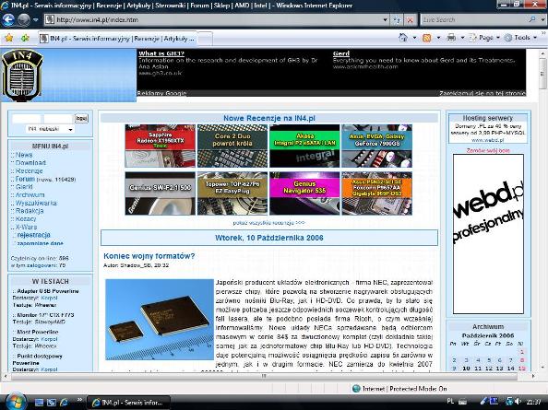Click the scroll right arrow

[x=533, y=376]
